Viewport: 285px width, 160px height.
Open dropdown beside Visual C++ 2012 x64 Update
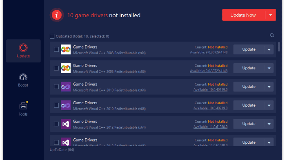pos(269,124)
